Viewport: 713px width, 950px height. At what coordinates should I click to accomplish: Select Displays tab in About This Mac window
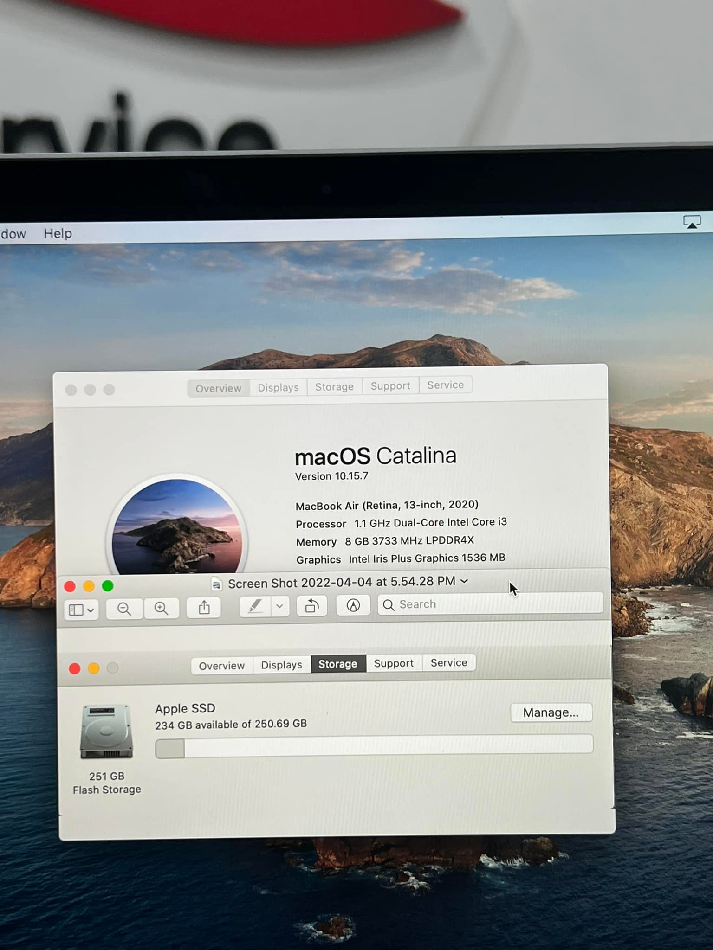tap(278, 387)
